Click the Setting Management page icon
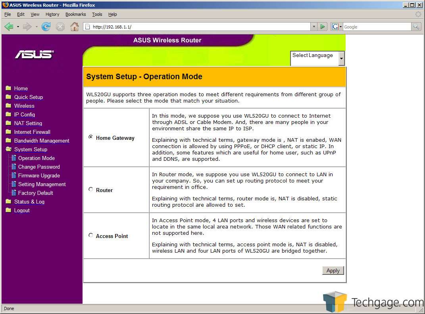The image size is (425, 314). (x=14, y=184)
